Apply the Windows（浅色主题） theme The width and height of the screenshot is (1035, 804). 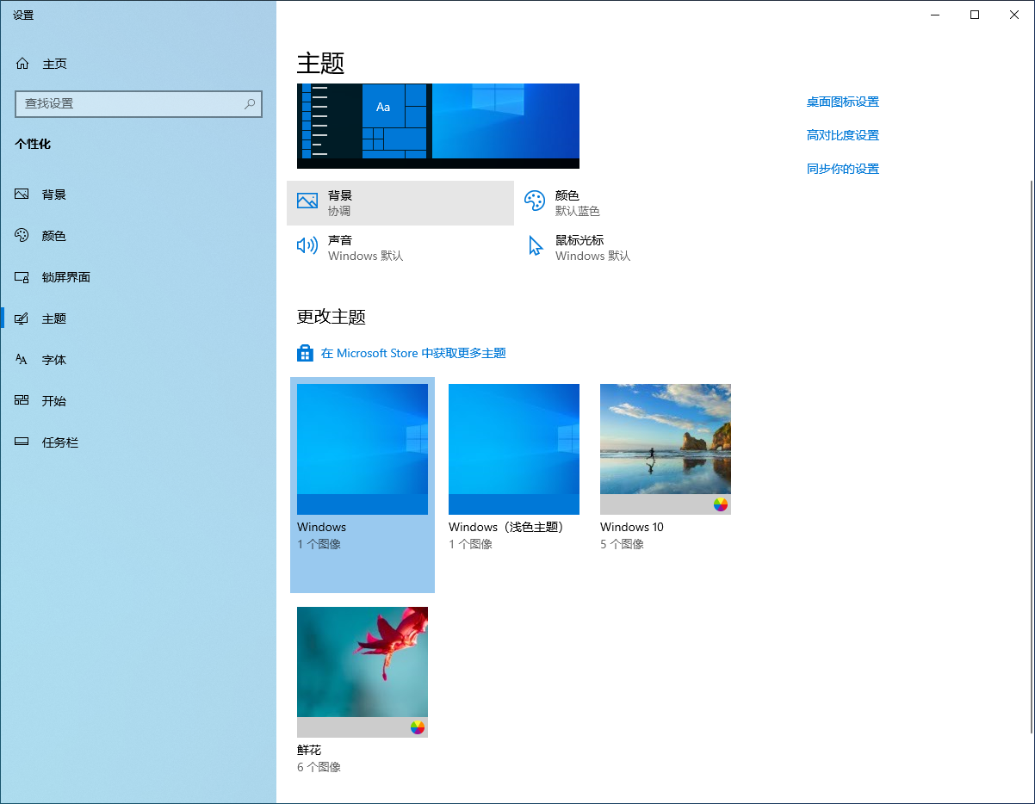(x=514, y=449)
